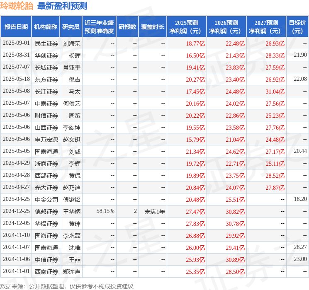Screen dimensions: 309x290
Task: Click the 近三年业绩预测准确度 column header
Action: [99, 27]
